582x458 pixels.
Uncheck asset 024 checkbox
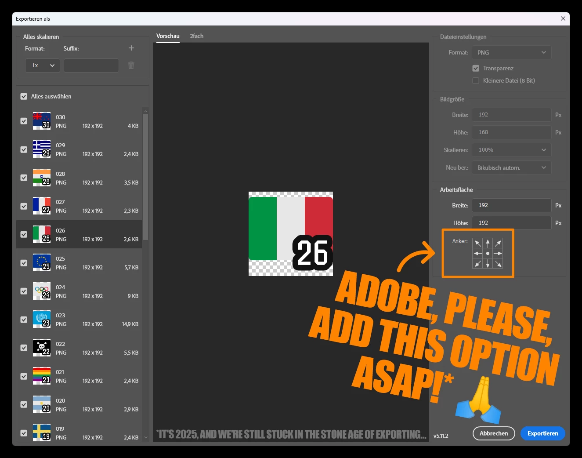24,291
